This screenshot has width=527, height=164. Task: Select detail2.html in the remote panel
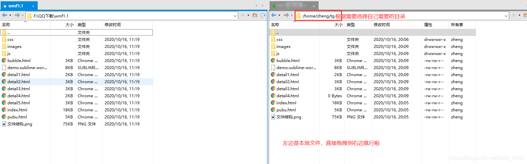click(x=373, y=81)
